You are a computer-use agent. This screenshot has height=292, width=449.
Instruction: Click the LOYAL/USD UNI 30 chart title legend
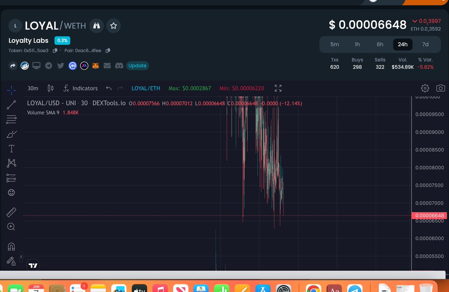[76, 103]
